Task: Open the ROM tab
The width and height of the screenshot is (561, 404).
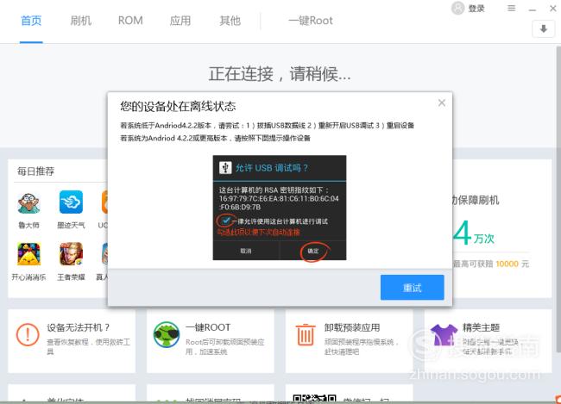Action: click(130, 21)
